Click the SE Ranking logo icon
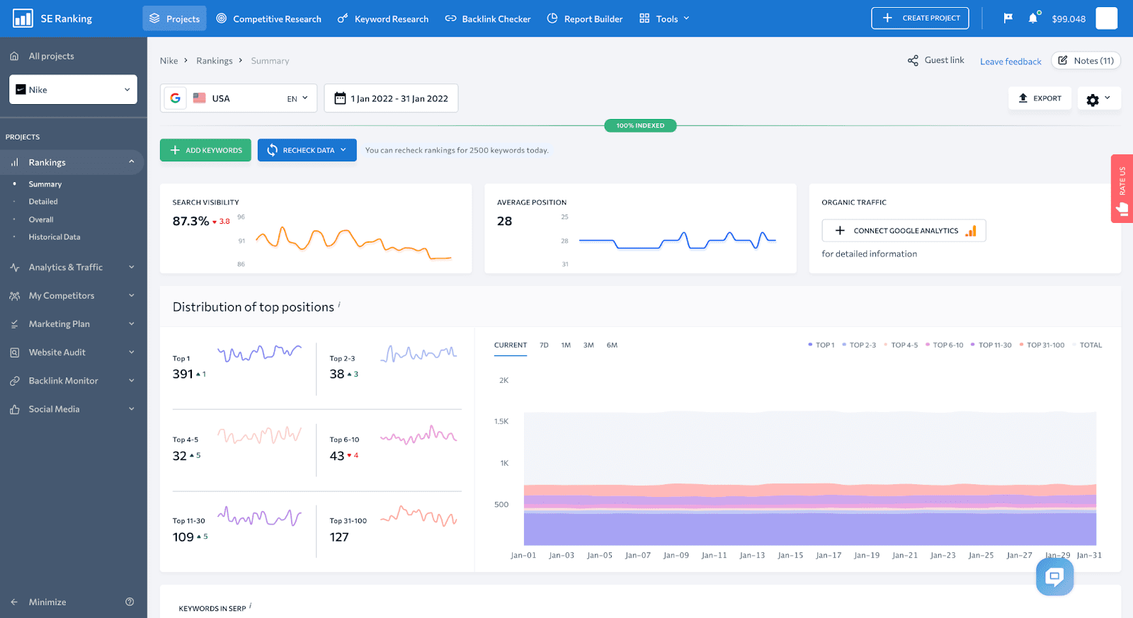Image resolution: width=1133 pixels, height=618 pixels. [x=23, y=18]
